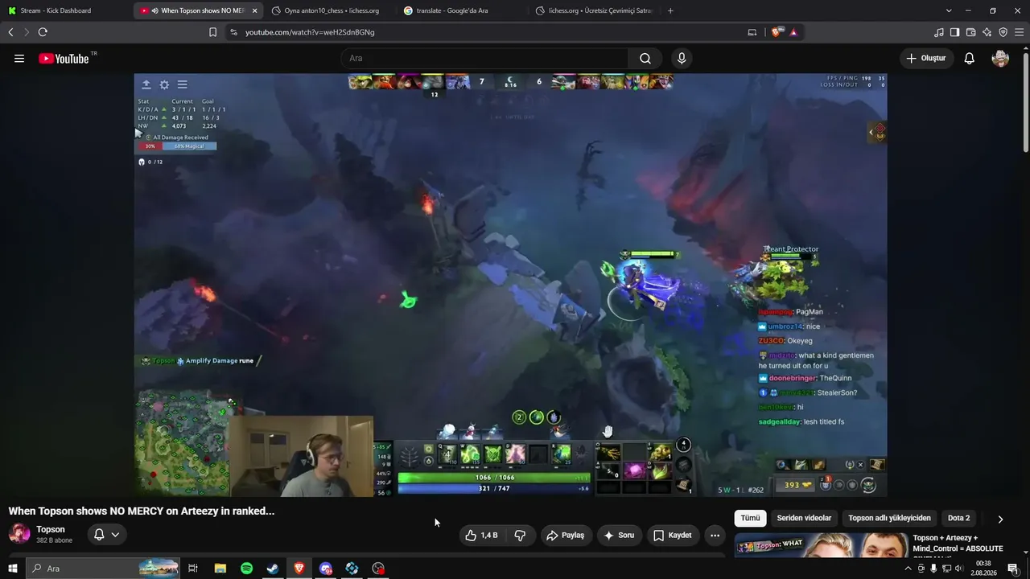Like the video with thumbs up
Image resolution: width=1030 pixels, height=579 pixels.
coord(481,536)
